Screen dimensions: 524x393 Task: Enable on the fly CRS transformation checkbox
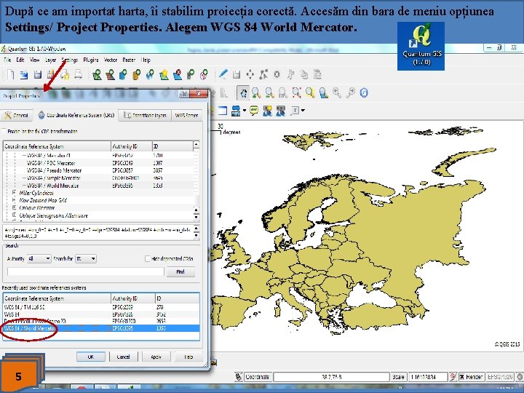(4, 131)
